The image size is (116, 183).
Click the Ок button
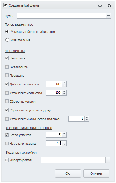pyautogui.click(x=68, y=173)
